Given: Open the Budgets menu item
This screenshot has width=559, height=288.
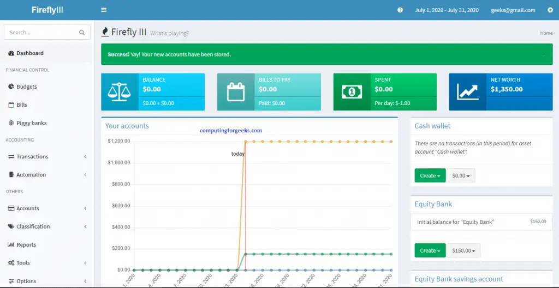Looking at the screenshot, I should pos(47,87).
